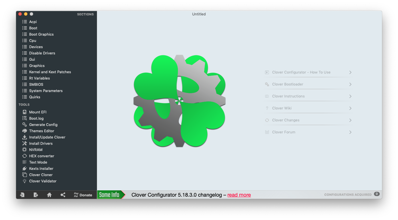
Task: Click the Install/Update Clover download icon
Action: tap(25, 137)
